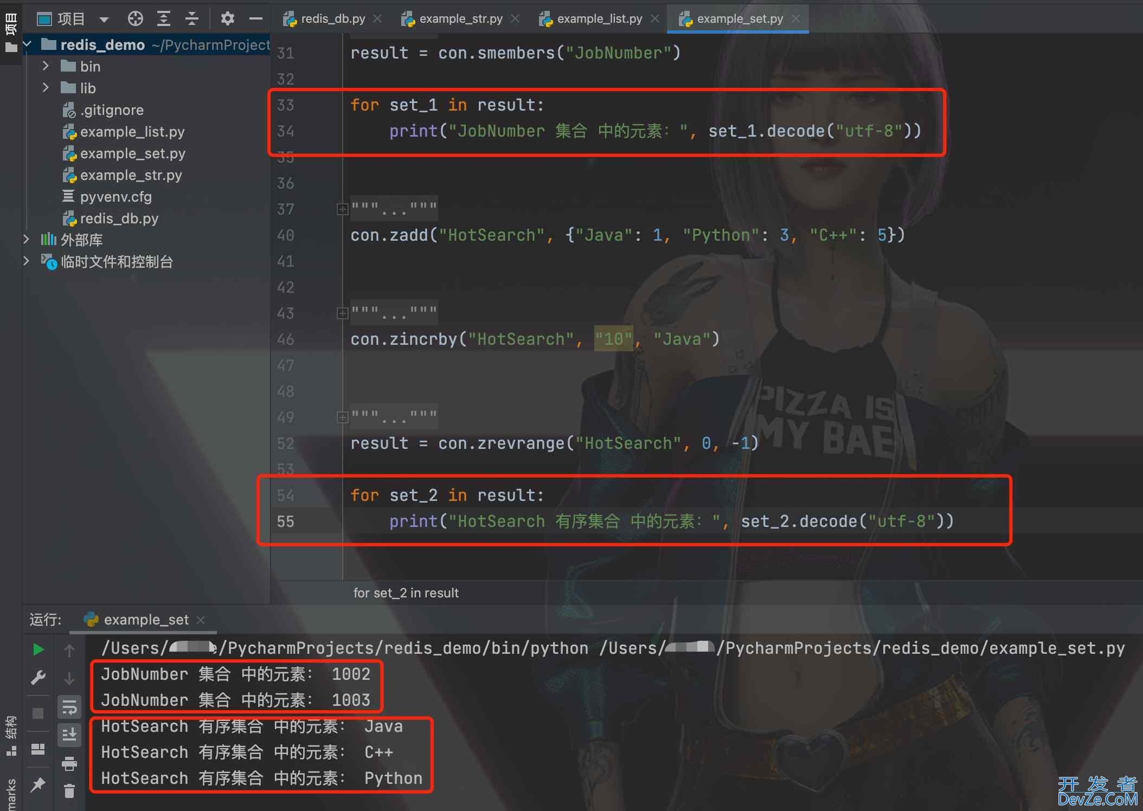Expand the 临时文件和控制台 node
The image size is (1143, 811).
click(27, 261)
